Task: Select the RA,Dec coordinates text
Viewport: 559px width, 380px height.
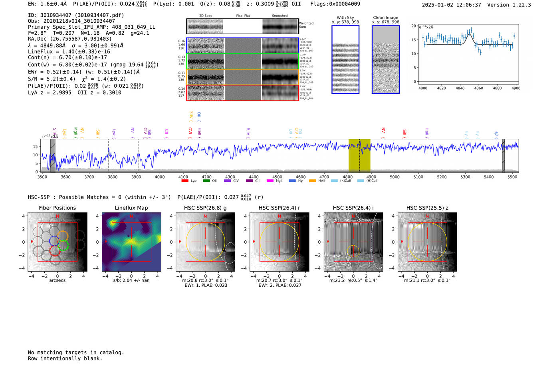Action: (x=70, y=39)
